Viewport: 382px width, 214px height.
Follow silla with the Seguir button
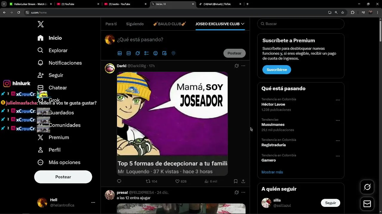(330, 203)
